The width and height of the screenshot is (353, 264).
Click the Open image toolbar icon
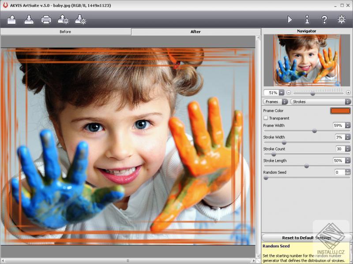click(11, 19)
